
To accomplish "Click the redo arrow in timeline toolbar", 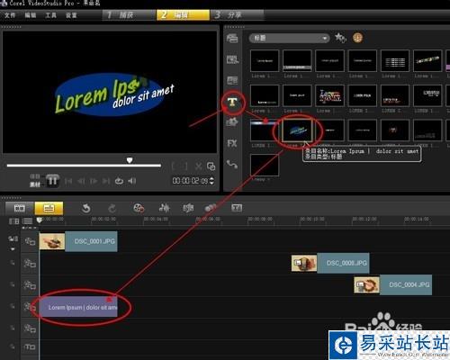I will coord(112,208).
